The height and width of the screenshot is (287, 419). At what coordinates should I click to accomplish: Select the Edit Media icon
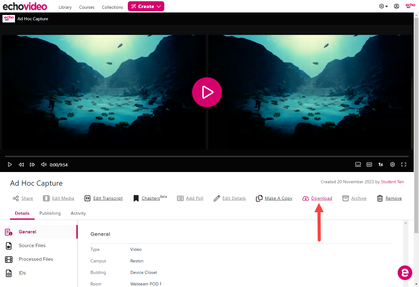pos(46,198)
